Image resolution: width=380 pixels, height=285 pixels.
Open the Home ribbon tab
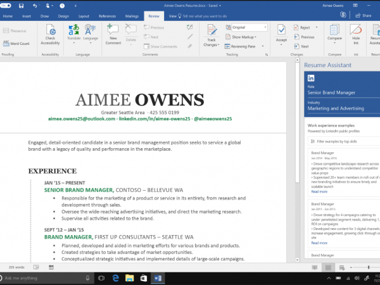pos(8,16)
